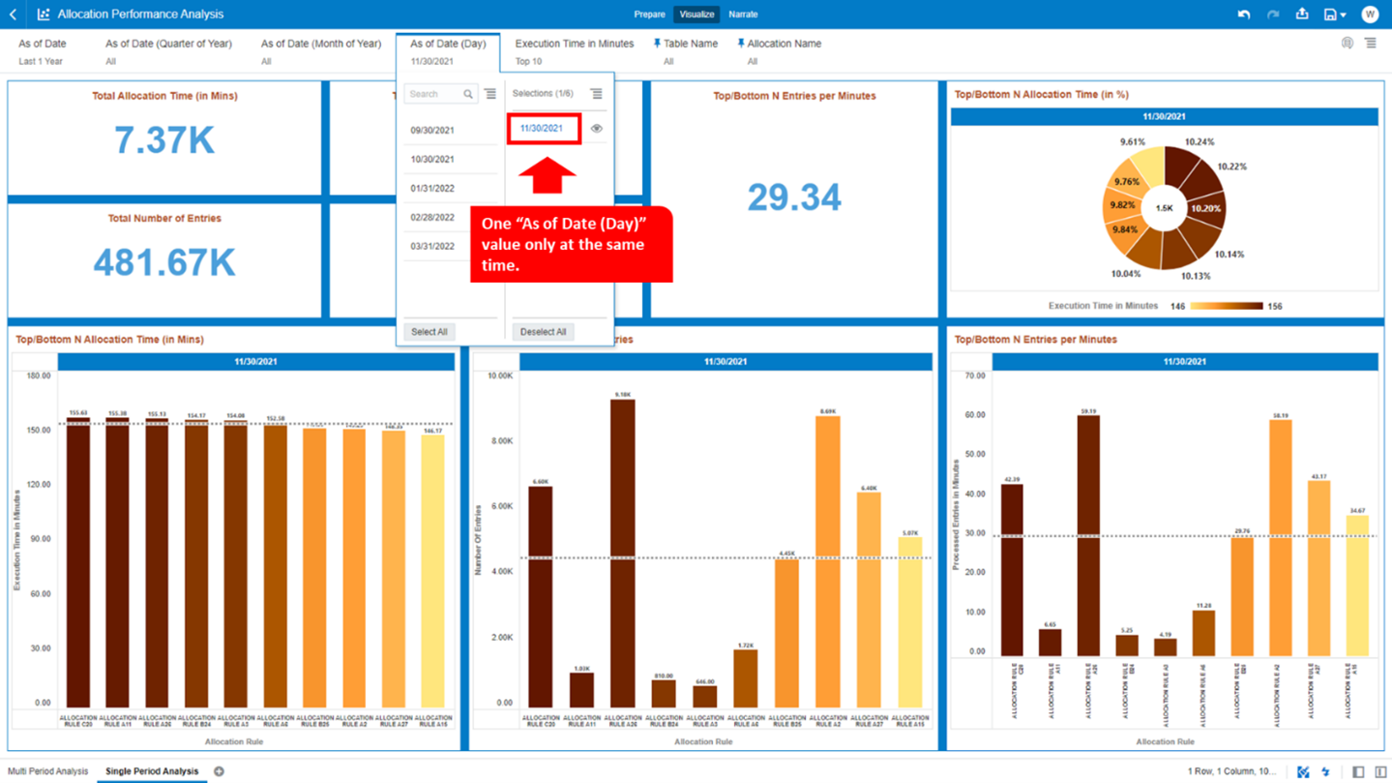1392x783 pixels.
Task: Remove 11/30/2021 from the selections
Action: point(542,129)
